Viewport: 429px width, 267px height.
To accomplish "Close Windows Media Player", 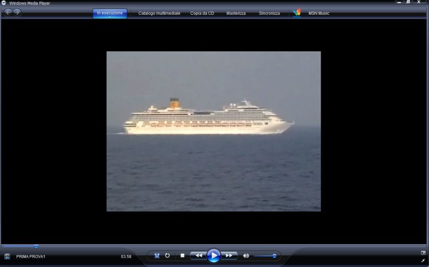I will [419, 2].
